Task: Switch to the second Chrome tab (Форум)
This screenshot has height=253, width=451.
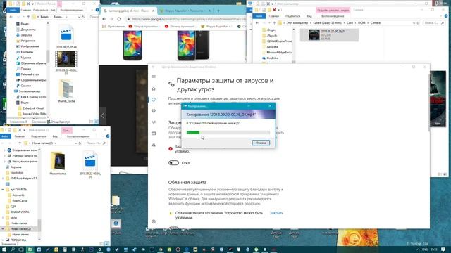Action: tap(185, 11)
